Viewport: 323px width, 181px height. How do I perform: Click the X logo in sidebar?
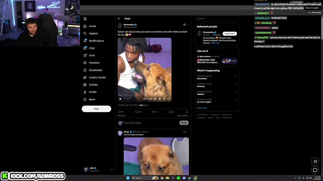(85, 19)
